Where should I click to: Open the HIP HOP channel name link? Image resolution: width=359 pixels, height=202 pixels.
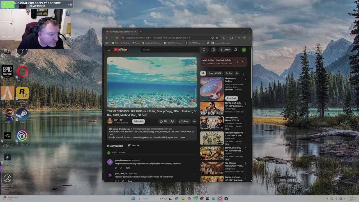[119, 120]
